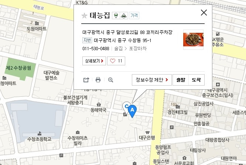Toggle the heart like button showing 11
The height and width of the screenshot is (165, 246).
click(116, 61)
